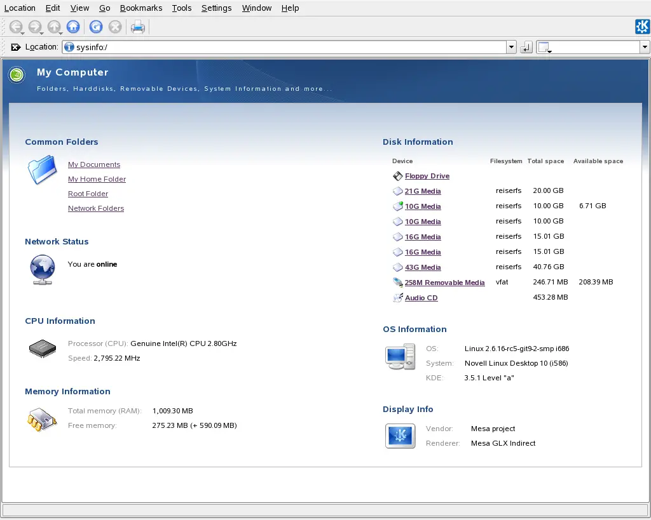Clear the location bar with the left icon
This screenshot has width=651, height=520.
pos(16,47)
